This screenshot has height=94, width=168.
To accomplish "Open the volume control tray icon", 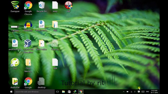I will tap(135, 92).
